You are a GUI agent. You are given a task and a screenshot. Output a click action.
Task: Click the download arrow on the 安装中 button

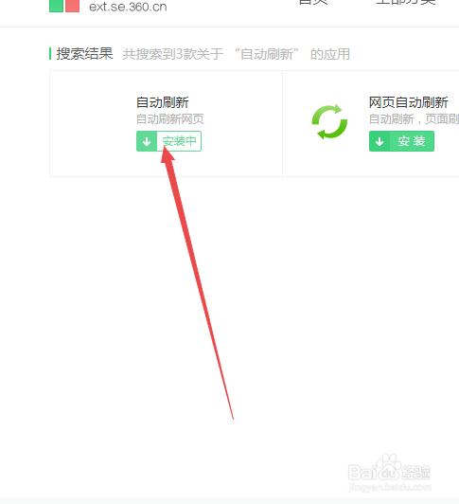(x=147, y=141)
